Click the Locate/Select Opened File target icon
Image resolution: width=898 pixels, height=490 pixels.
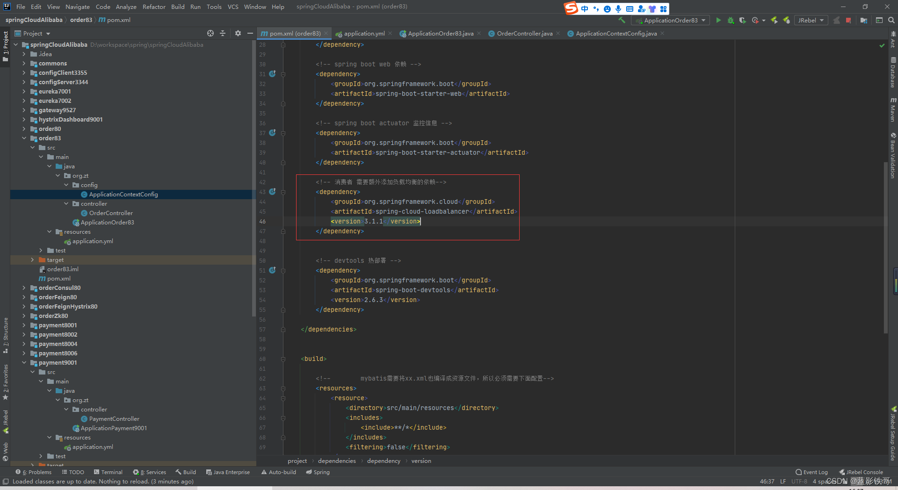[210, 33]
